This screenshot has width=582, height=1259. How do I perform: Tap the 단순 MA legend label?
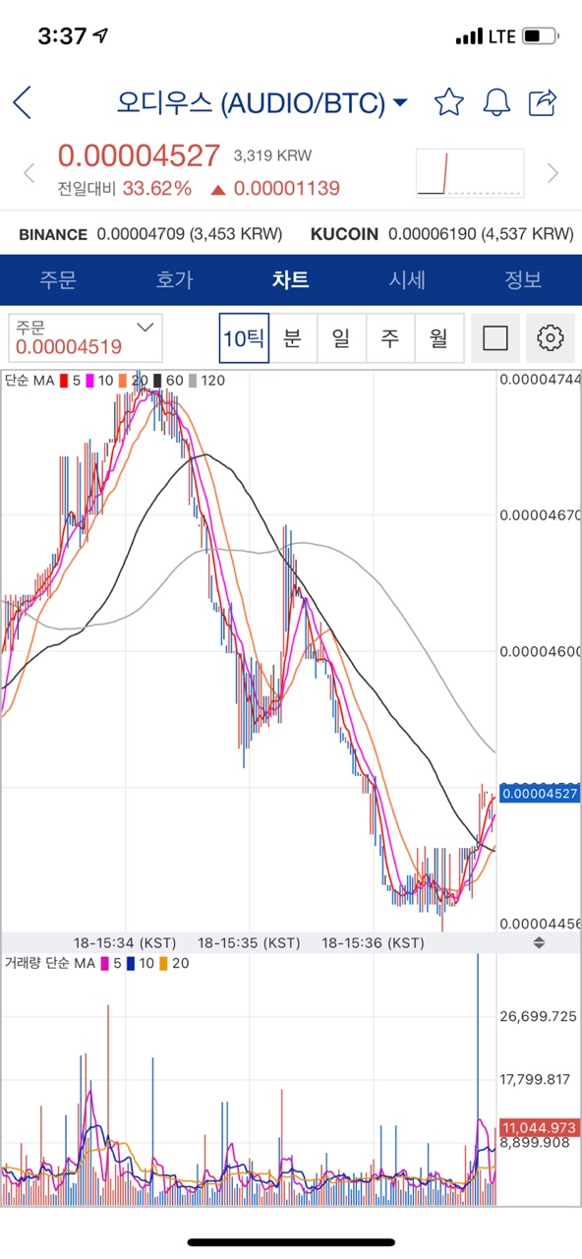coord(29,380)
